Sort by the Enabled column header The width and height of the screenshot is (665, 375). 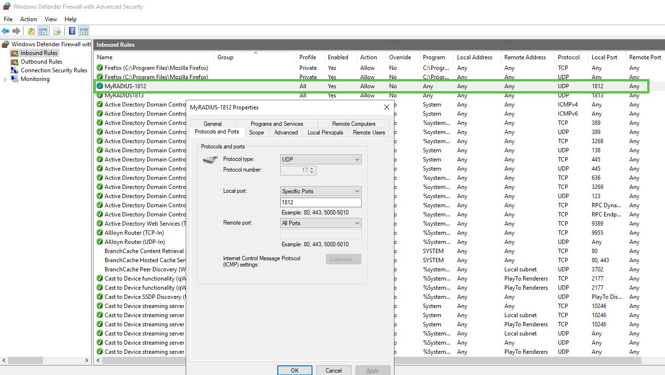tap(341, 57)
